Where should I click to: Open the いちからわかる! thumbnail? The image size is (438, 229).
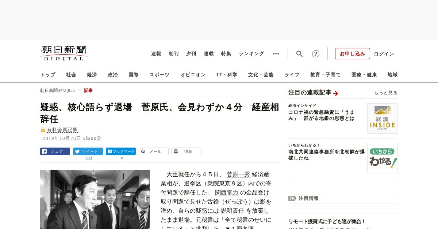point(383,158)
